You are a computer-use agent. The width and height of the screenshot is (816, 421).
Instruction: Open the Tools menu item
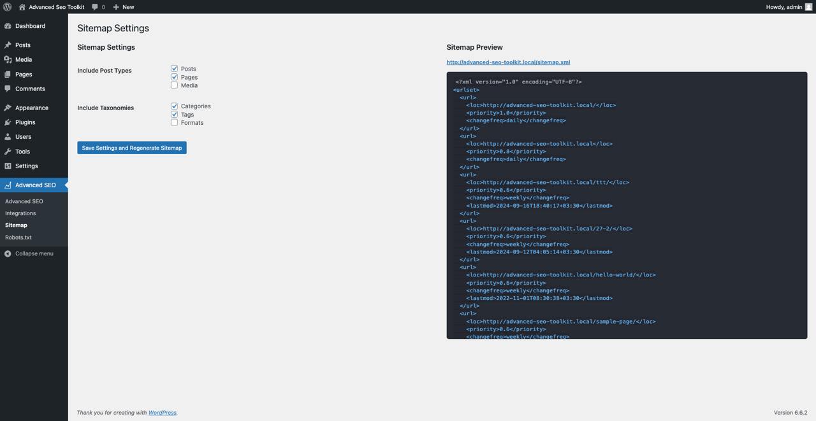pos(34,152)
